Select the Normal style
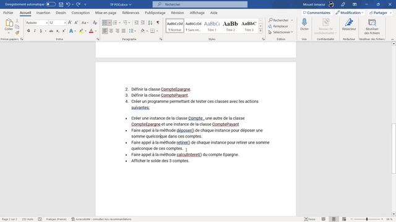 (174, 26)
